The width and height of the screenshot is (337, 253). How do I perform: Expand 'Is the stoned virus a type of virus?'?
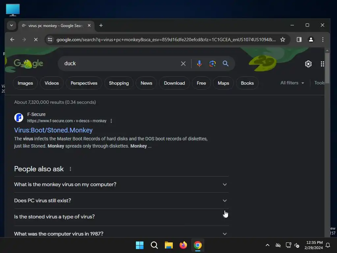(121, 217)
